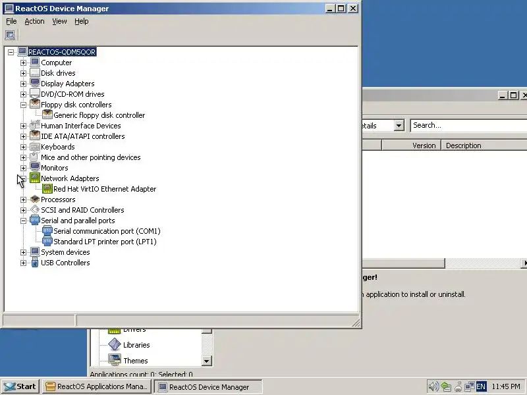Expand the Display Adapters node
The image size is (527, 395).
[x=23, y=84]
